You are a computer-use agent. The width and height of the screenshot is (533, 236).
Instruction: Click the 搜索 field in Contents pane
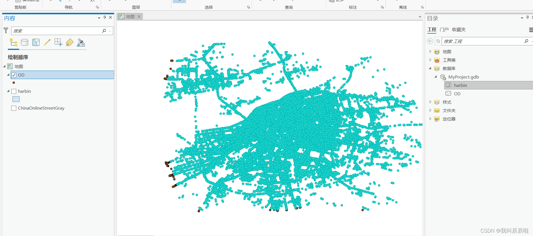tap(62, 31)
